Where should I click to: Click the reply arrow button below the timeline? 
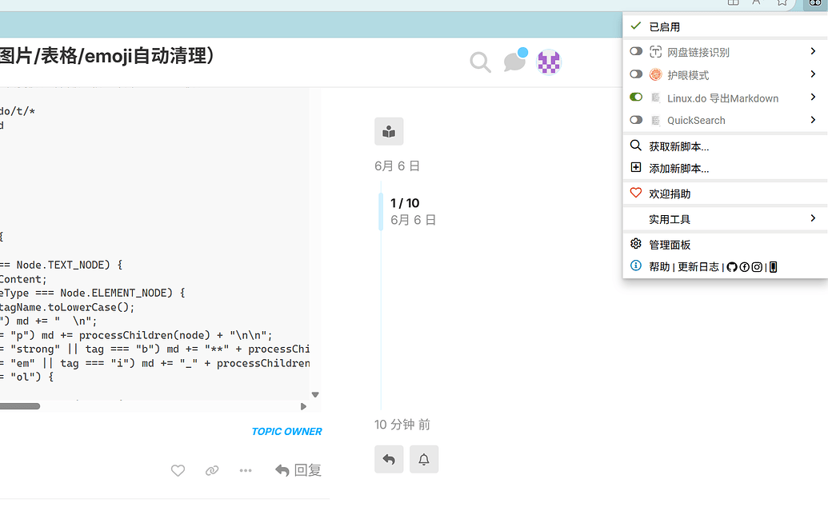pos(389,460)
